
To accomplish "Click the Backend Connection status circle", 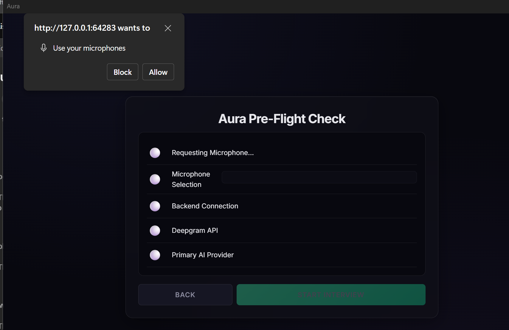I will (x=155, y=206).
